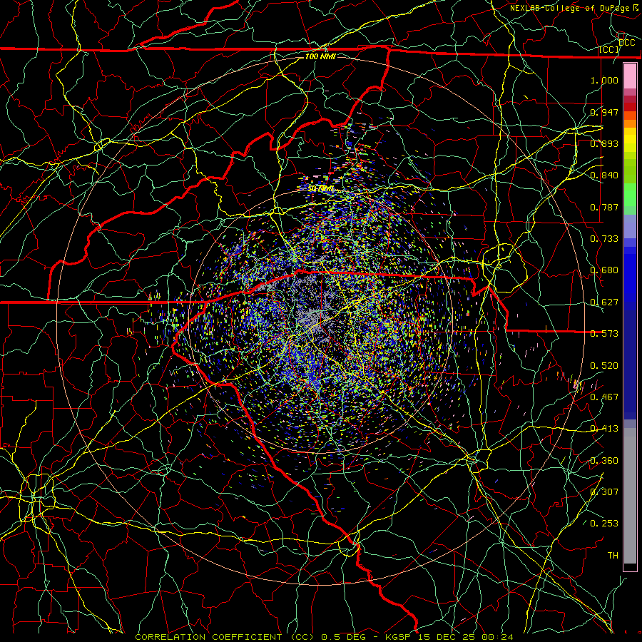Click the 0.947 scale value
Image resolution: width=642 pixels, height=642 pixels.
click(604, 112)
